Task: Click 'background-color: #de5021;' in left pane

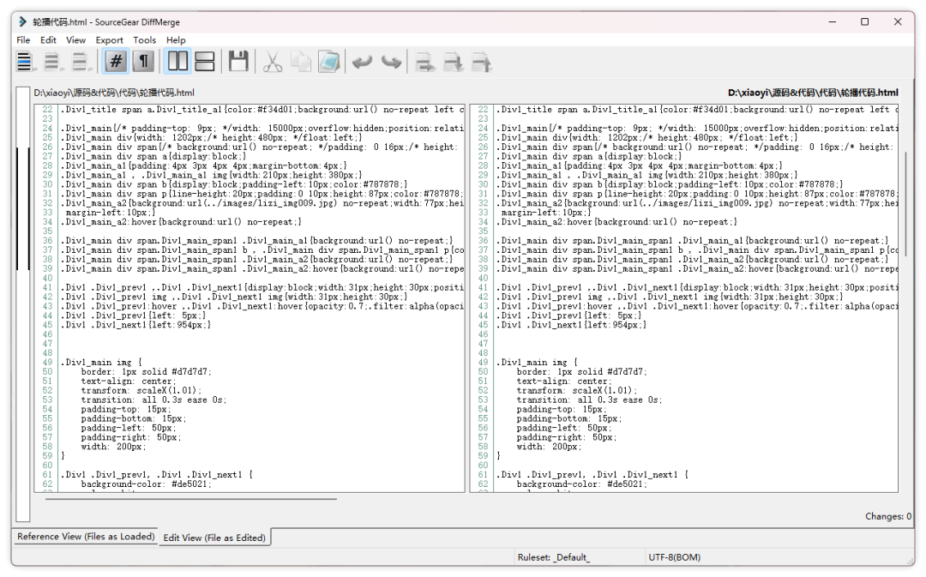Action: click(x=146, y=484)
